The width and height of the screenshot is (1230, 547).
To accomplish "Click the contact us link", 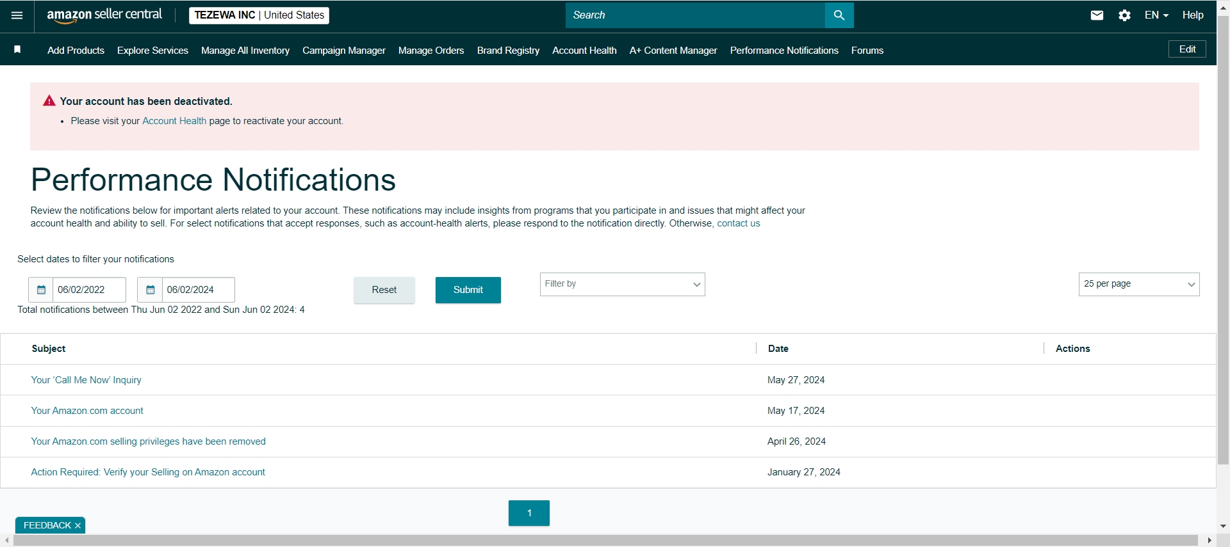I will [x=739, y=223].
